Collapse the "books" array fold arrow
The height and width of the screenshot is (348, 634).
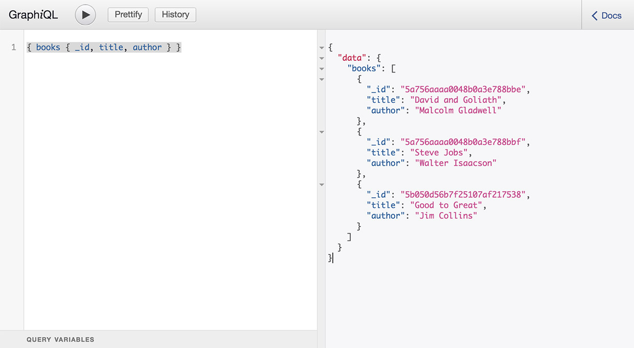click(322, 68)
